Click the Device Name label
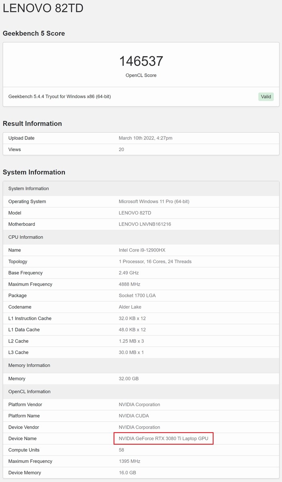 tap(22, 439)
